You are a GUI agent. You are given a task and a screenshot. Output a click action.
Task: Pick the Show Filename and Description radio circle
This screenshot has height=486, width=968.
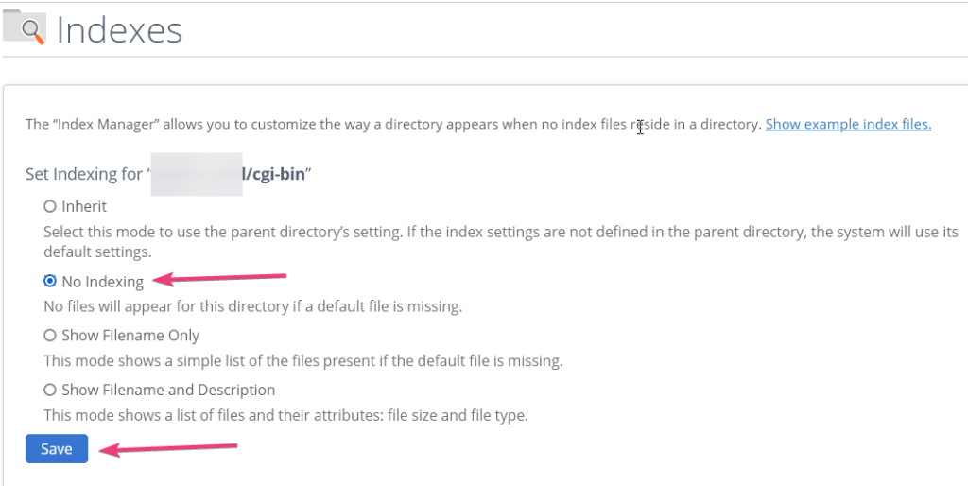click(50, 390)
